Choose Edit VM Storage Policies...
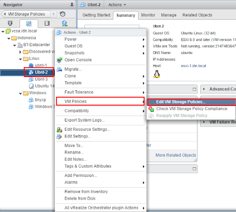The height and width of the screenshot is (212, 236). 191,102
